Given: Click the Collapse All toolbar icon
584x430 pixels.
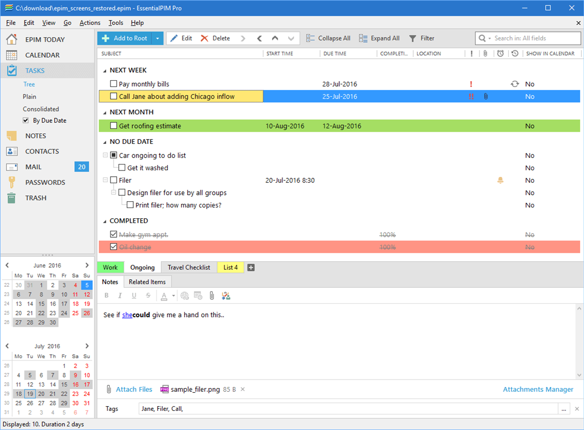Looking at the screenshot, I should click(x=310, y=38).
